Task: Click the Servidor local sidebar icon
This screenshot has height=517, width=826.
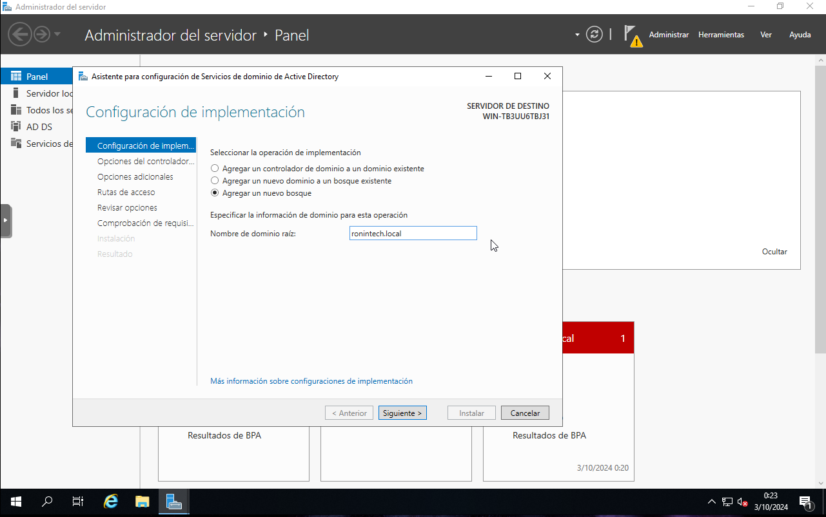Action: coord(16,93)
